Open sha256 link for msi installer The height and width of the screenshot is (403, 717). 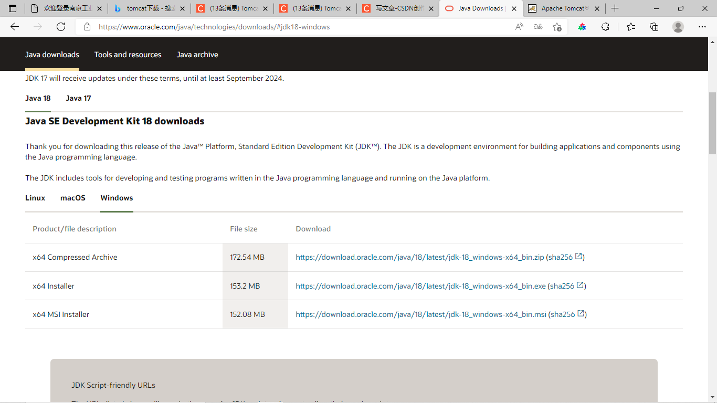tap(568, 314)
